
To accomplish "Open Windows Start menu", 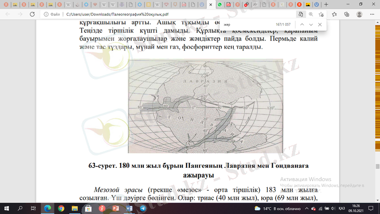I will 7,208.
